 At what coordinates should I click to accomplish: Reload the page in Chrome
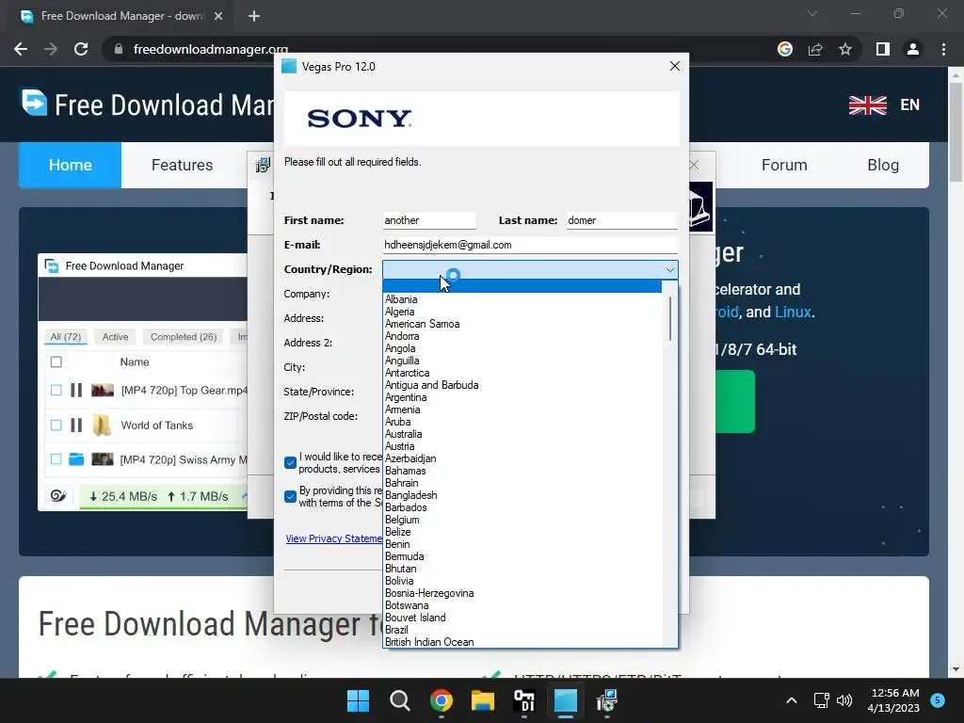pos(81,49)
